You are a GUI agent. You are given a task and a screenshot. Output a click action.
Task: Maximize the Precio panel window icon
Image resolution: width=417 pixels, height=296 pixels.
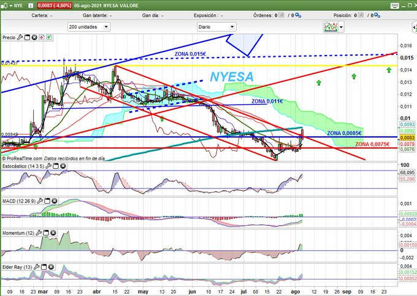pos(27,37)
